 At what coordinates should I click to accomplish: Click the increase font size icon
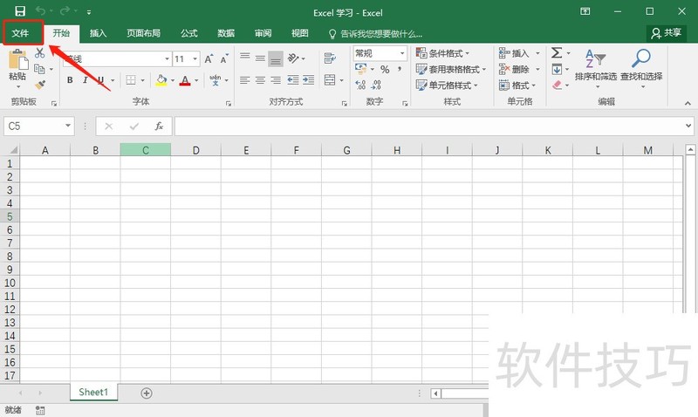(209, 59)
